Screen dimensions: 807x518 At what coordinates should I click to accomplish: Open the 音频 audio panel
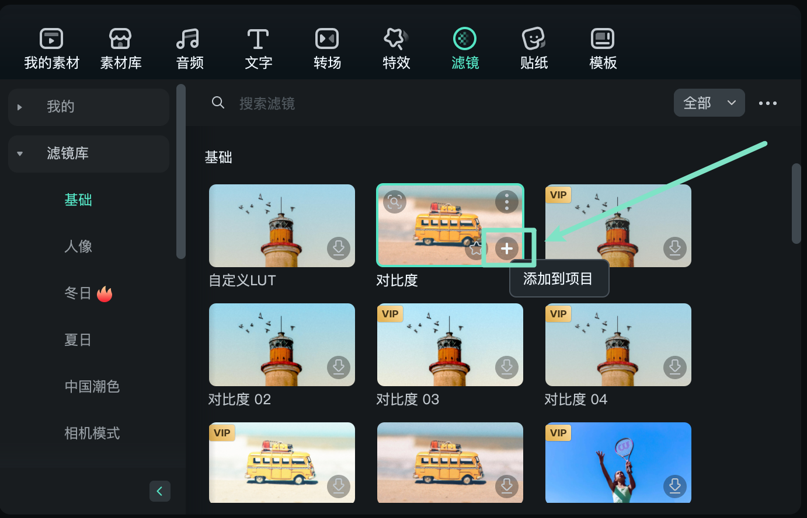189,48
